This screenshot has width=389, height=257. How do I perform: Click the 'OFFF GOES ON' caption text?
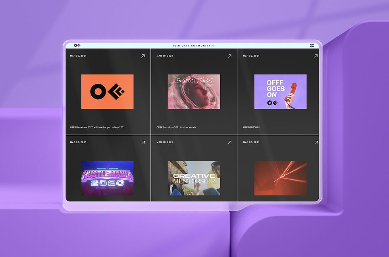pyautogui.click(x=251, y=127)
